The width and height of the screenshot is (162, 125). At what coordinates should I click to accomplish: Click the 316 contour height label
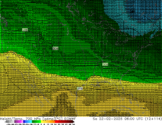[x=80, y=89]
